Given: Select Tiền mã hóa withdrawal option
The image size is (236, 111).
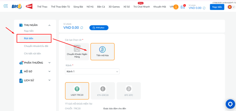Looking at the screenshot, I should [102, 52].
